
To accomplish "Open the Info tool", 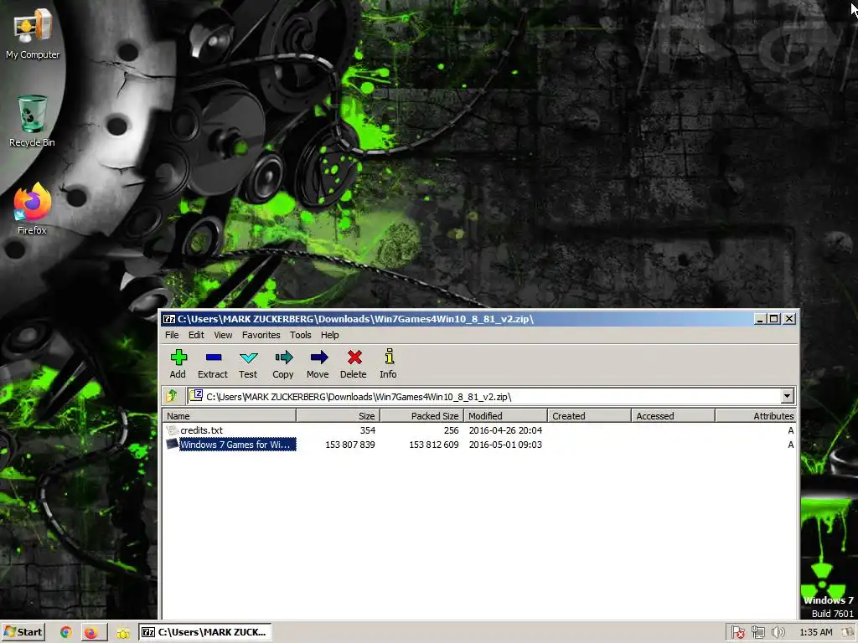I will coord(389,357).
